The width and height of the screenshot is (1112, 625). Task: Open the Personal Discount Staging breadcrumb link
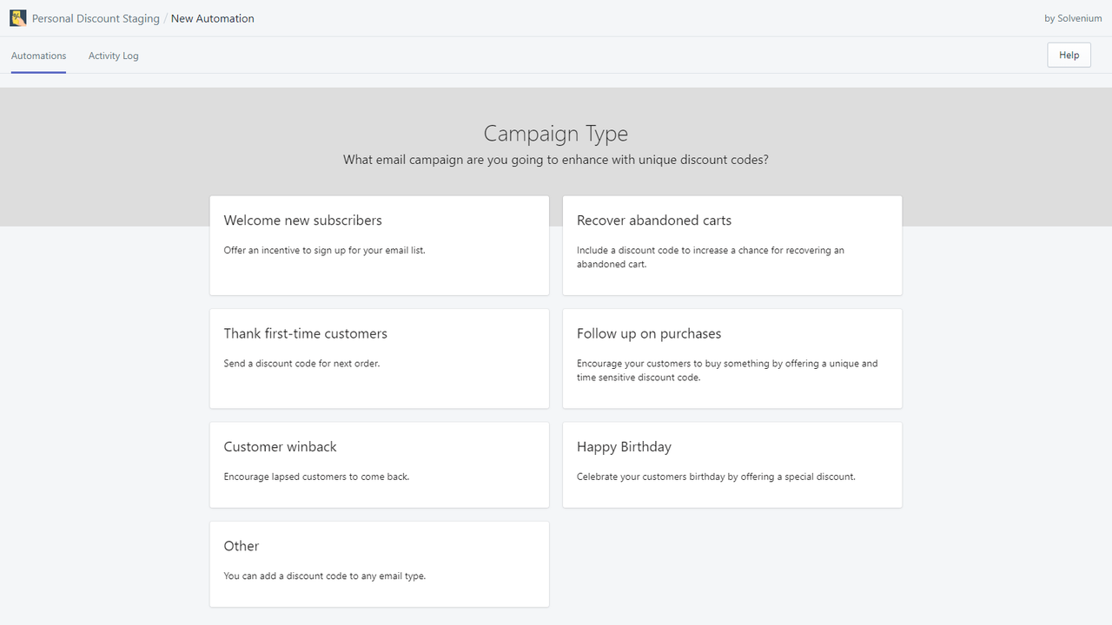tap(96, 17)
